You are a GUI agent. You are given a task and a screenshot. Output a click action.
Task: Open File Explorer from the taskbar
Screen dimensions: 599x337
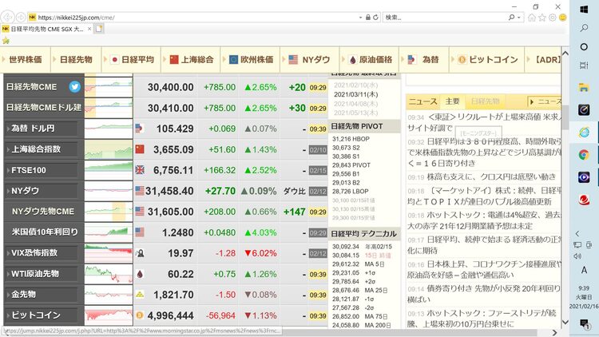584,88
